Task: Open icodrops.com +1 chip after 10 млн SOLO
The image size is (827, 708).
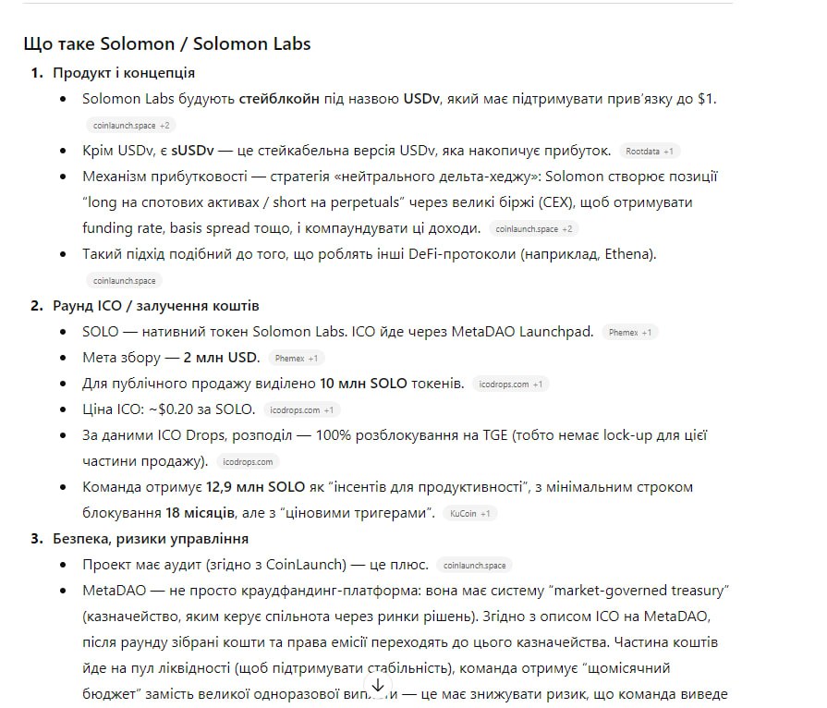Action: [511, 385]
